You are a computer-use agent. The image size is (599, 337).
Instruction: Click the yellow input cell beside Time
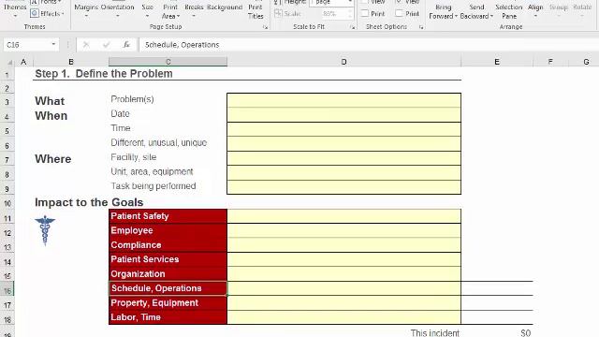pyautogui.click(x=343, y=129)
